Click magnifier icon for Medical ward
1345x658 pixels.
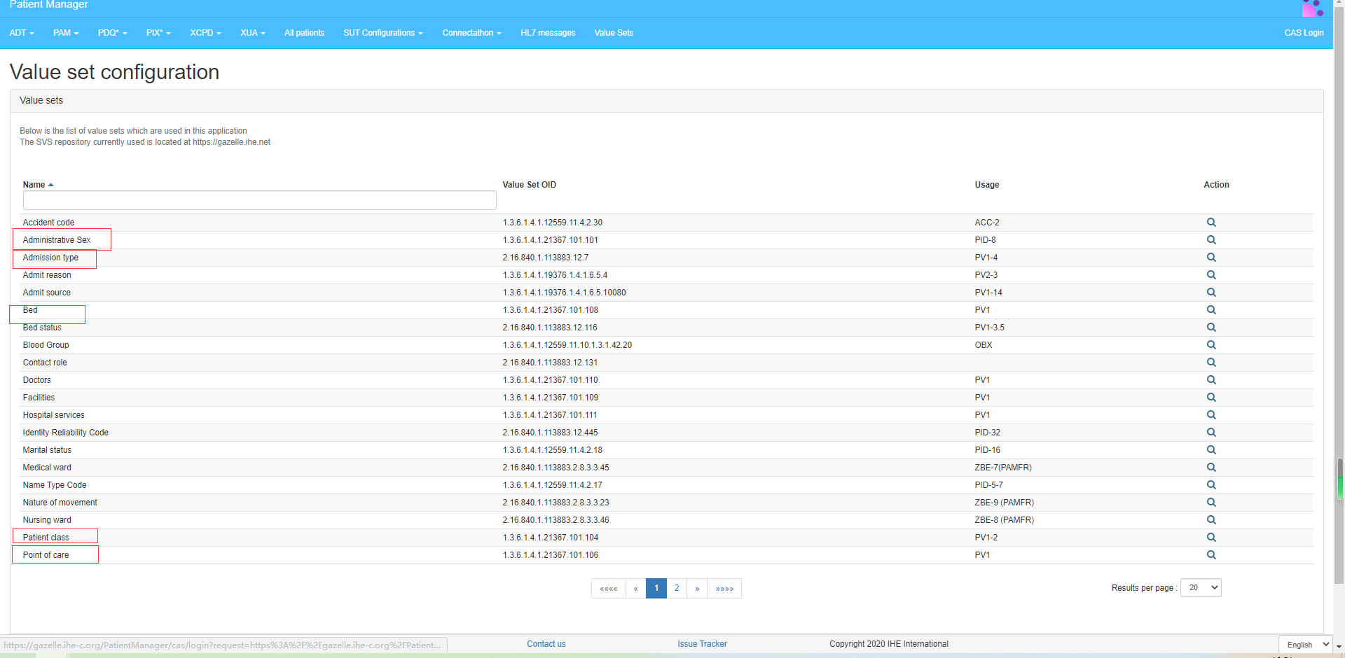click(x=1210, y=468)
